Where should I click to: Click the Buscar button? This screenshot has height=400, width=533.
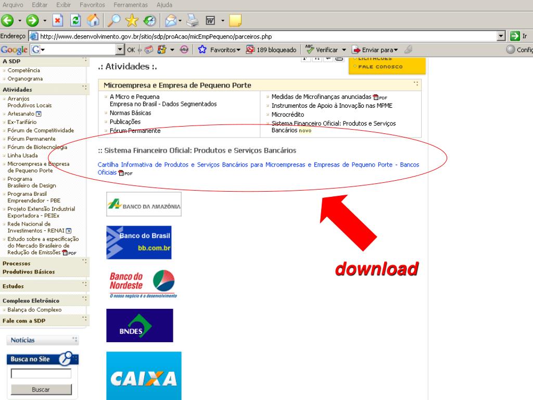coord(41,390)
